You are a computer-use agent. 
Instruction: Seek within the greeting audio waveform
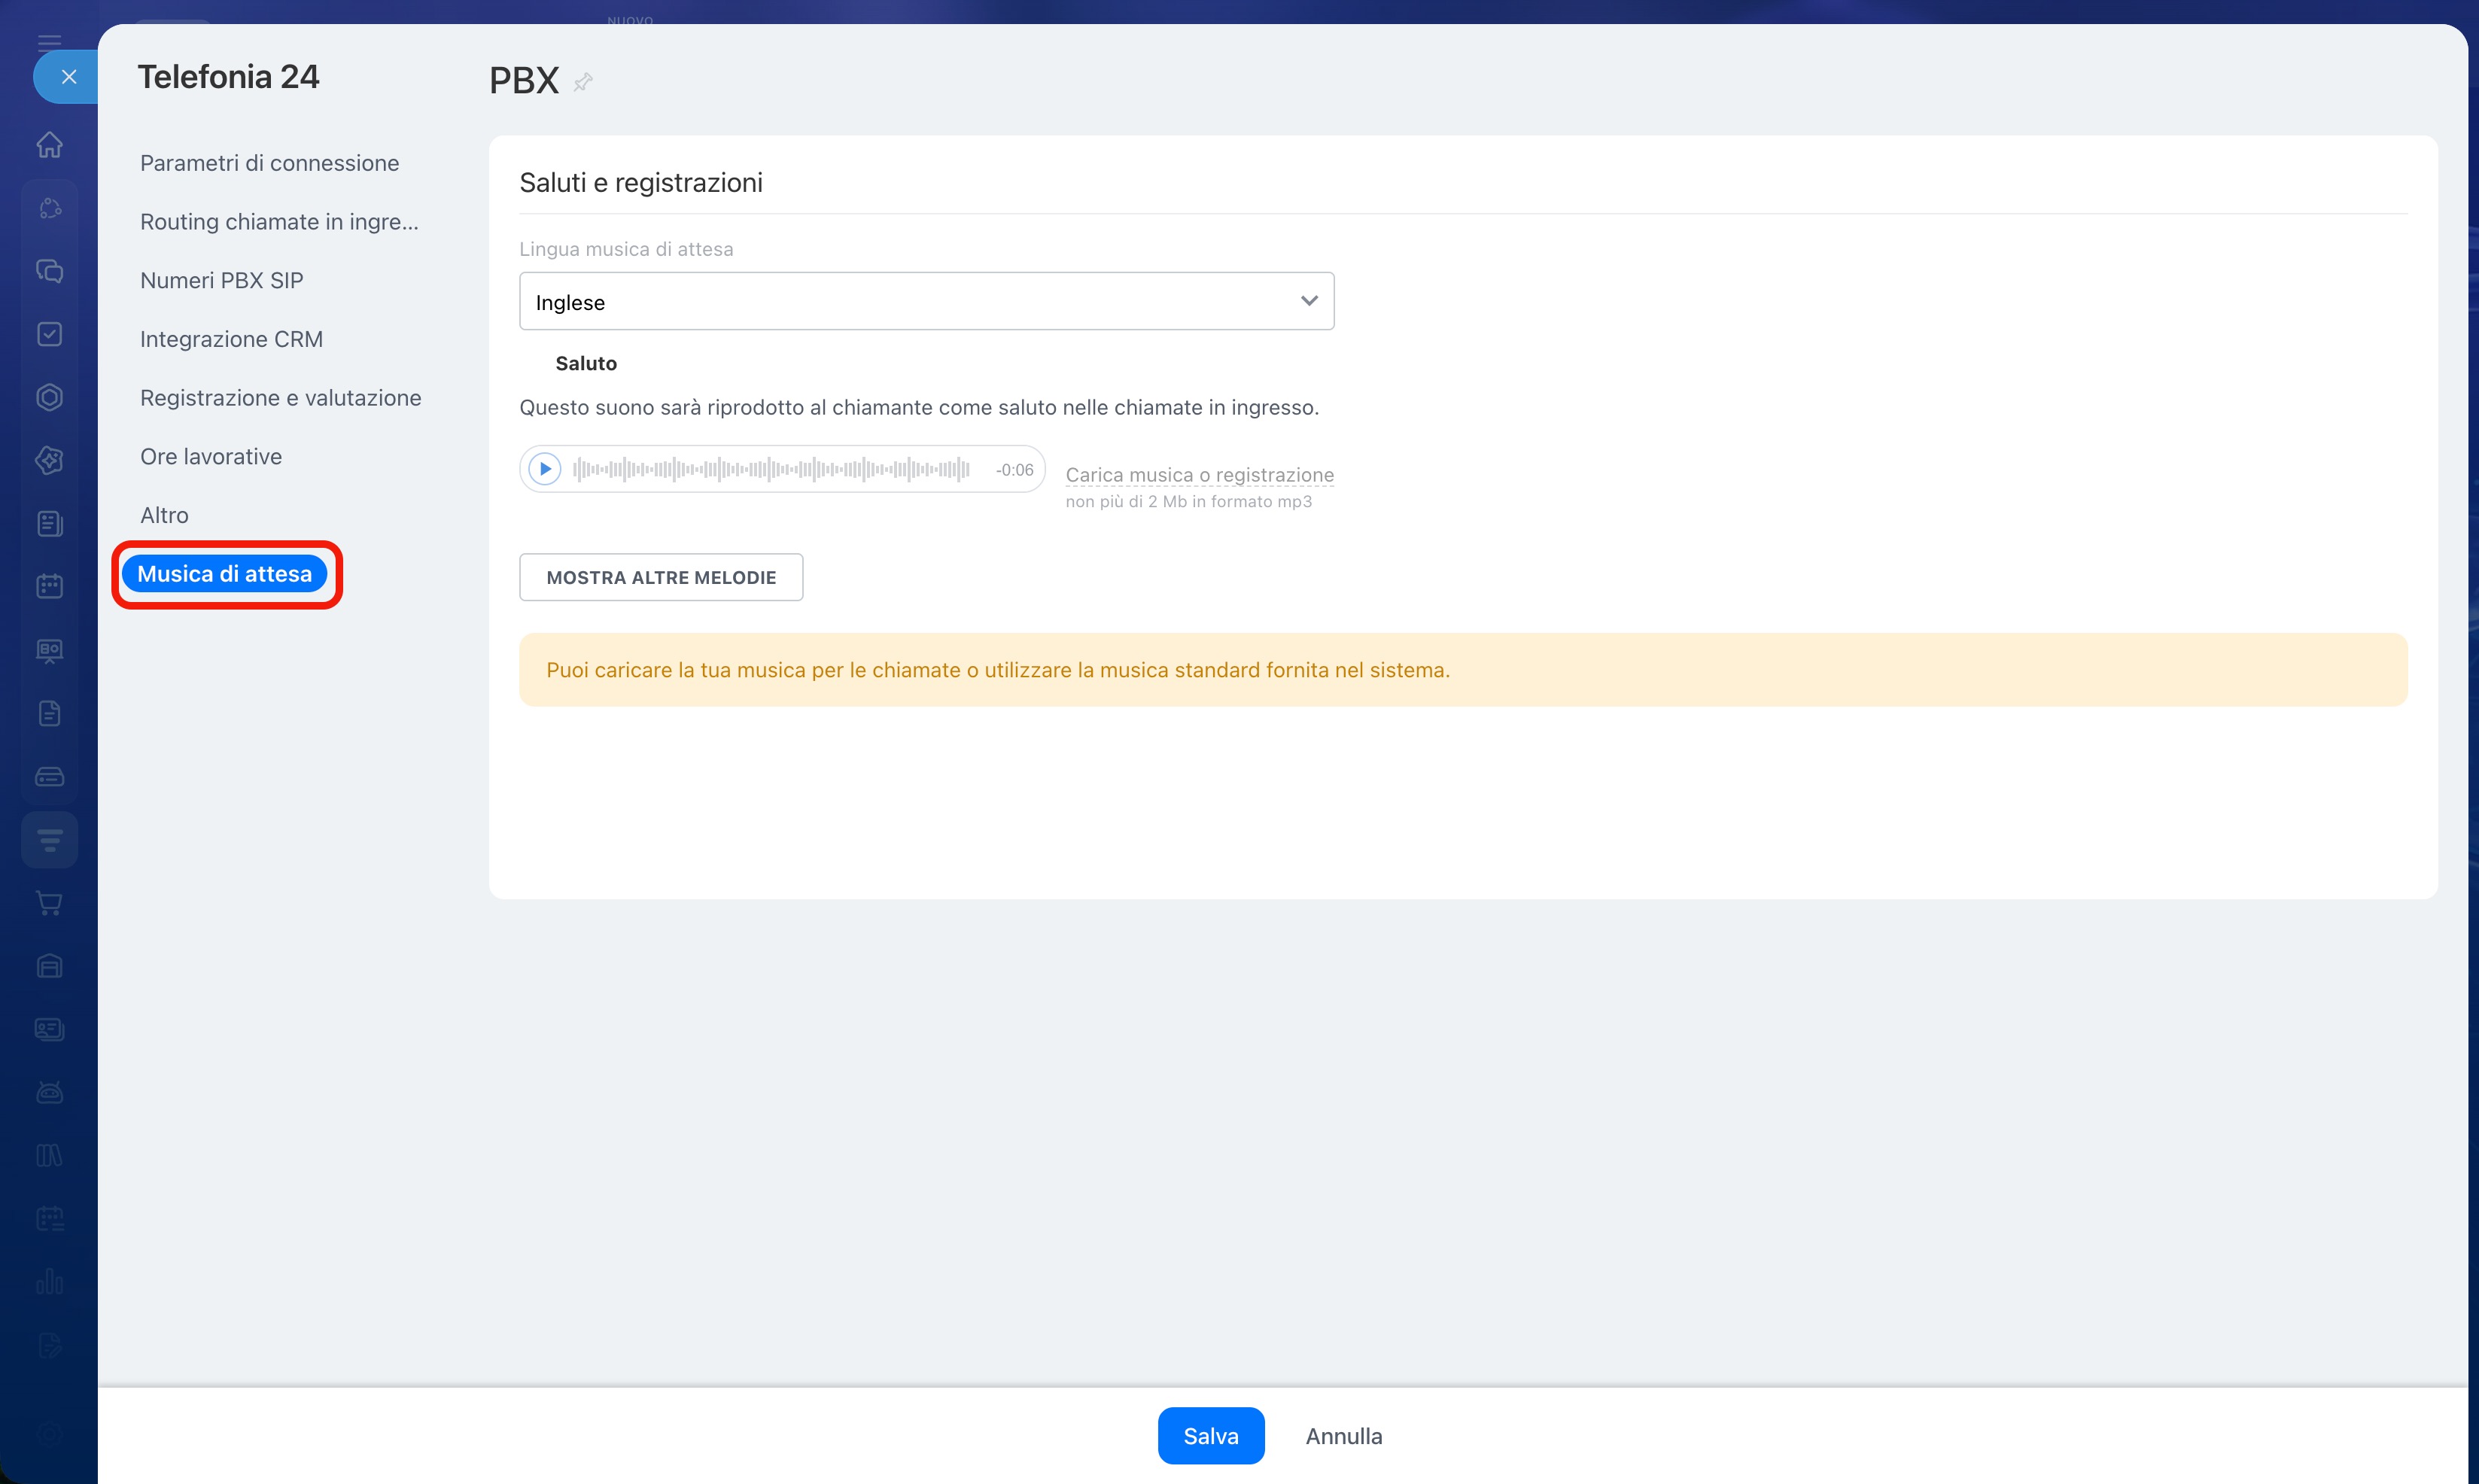[771, 469]
